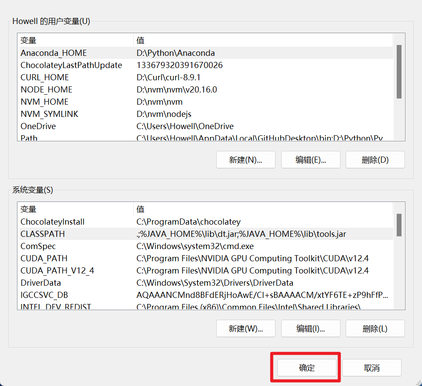Choose the NVM_SYMLINK user variable
422x386 pixels.
[x=49, y=114]
